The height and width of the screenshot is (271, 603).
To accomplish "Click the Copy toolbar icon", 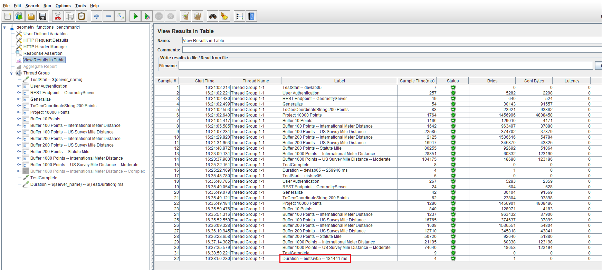I will pyautogui.click(x=70, y=16).
